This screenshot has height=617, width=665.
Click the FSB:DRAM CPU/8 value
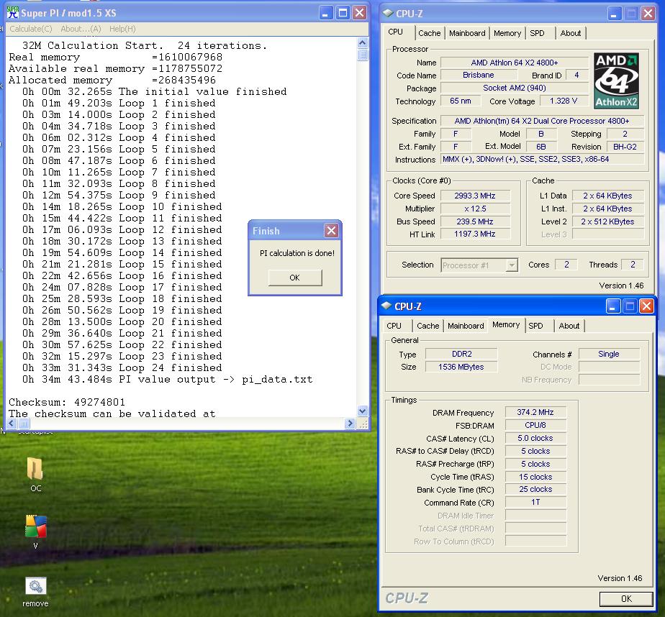(x=535, y=425)
